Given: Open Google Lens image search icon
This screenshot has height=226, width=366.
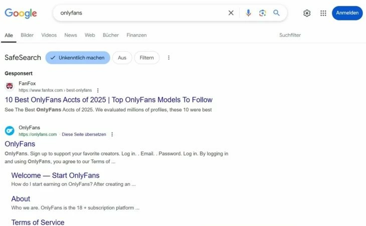Looking at the screenshot, I should [262, 13].
